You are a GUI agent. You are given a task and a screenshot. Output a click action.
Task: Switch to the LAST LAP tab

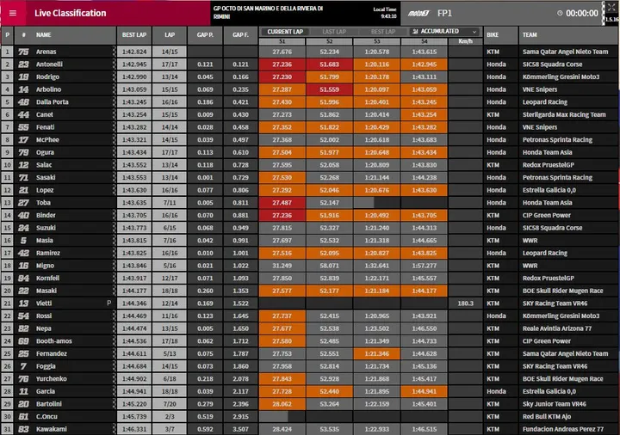point(334,32)
